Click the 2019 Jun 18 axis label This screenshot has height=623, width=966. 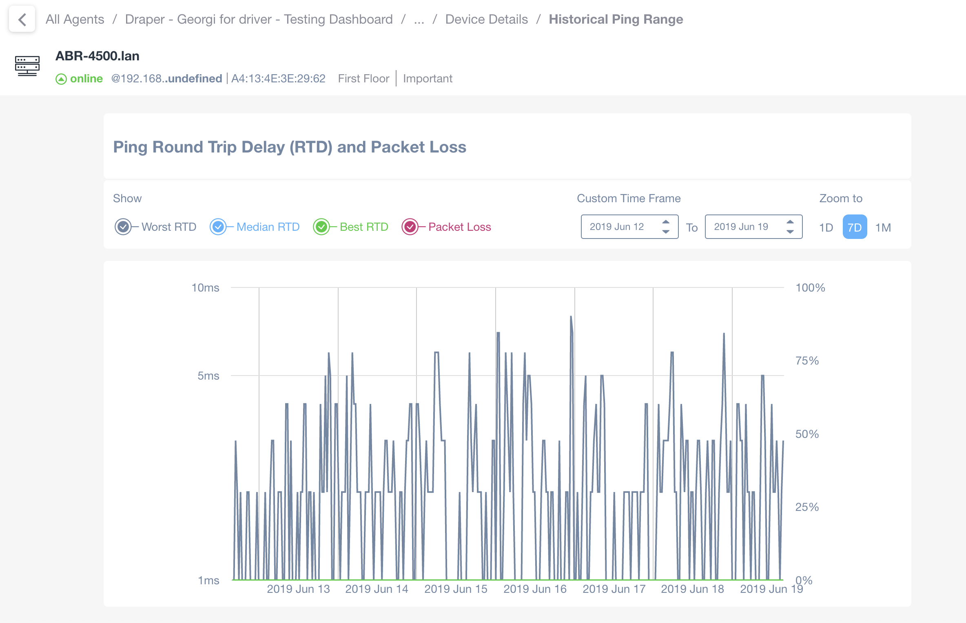tap(692, 589)
